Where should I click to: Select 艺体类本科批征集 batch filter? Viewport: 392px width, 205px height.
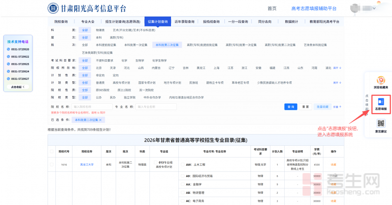click(315, 45)
